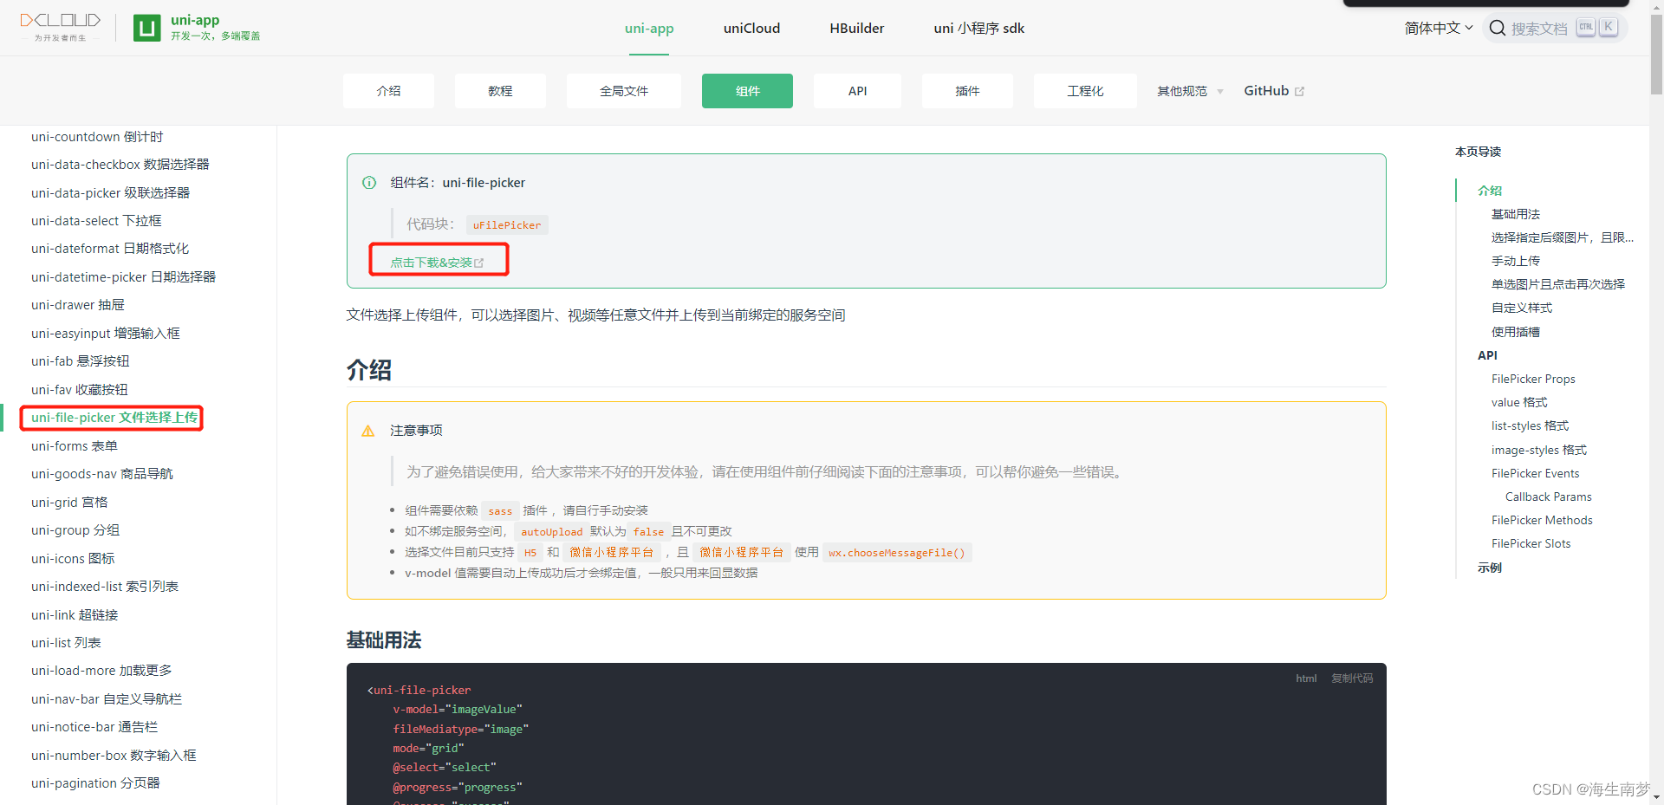The height and width of the screenshot is (805, 1664).
Task: Open uni-number-box 数字输入框 in sidebar
Action: pos(114,756)
